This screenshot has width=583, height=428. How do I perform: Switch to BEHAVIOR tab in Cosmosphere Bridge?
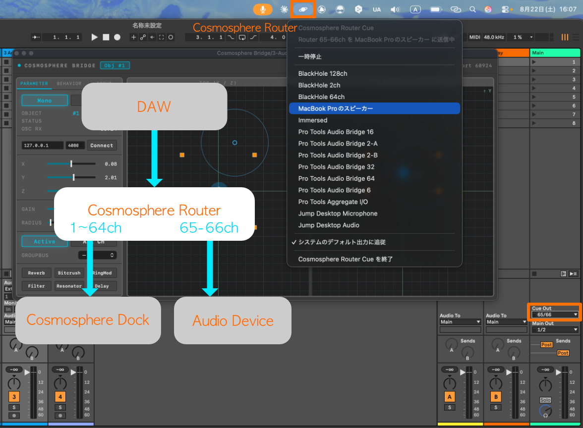[69, 84]
